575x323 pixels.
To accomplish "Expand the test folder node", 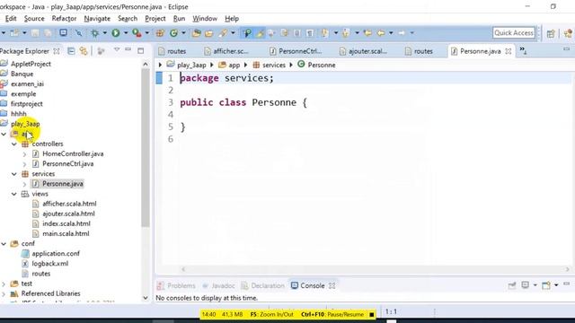I will coord(4,284).
